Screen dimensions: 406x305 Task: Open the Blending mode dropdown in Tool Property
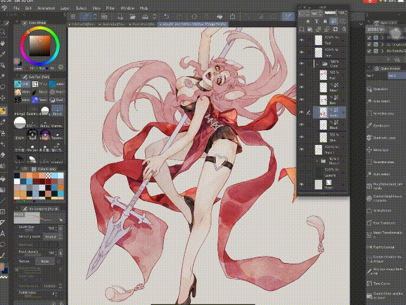[x=53, y=237]
